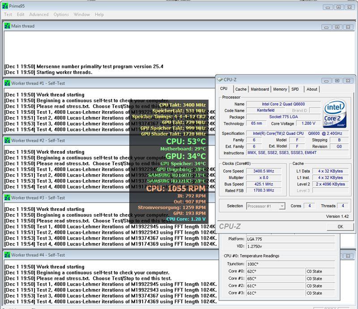The height and width of the screenshot is (309, 358).
Task: Click the overlay 'CPU: 1055 RPM' reading
Action: coord(176,189)
